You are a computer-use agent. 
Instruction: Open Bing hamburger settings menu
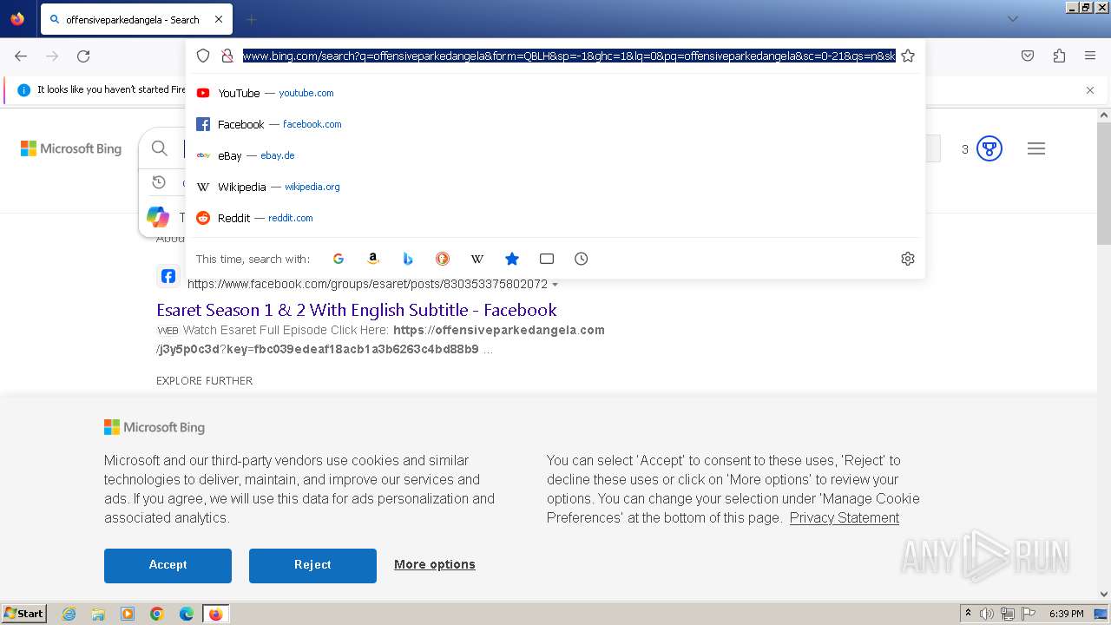1036,148
